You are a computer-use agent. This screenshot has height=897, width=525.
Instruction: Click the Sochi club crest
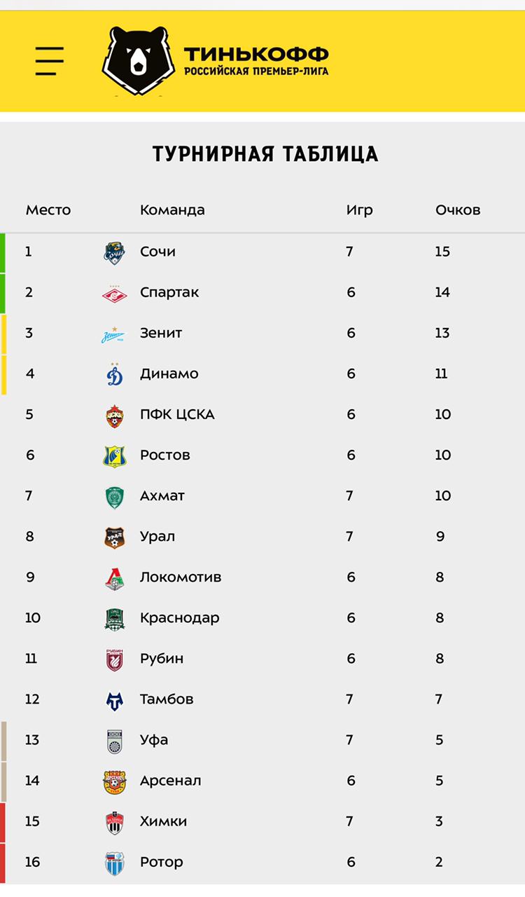115,252
